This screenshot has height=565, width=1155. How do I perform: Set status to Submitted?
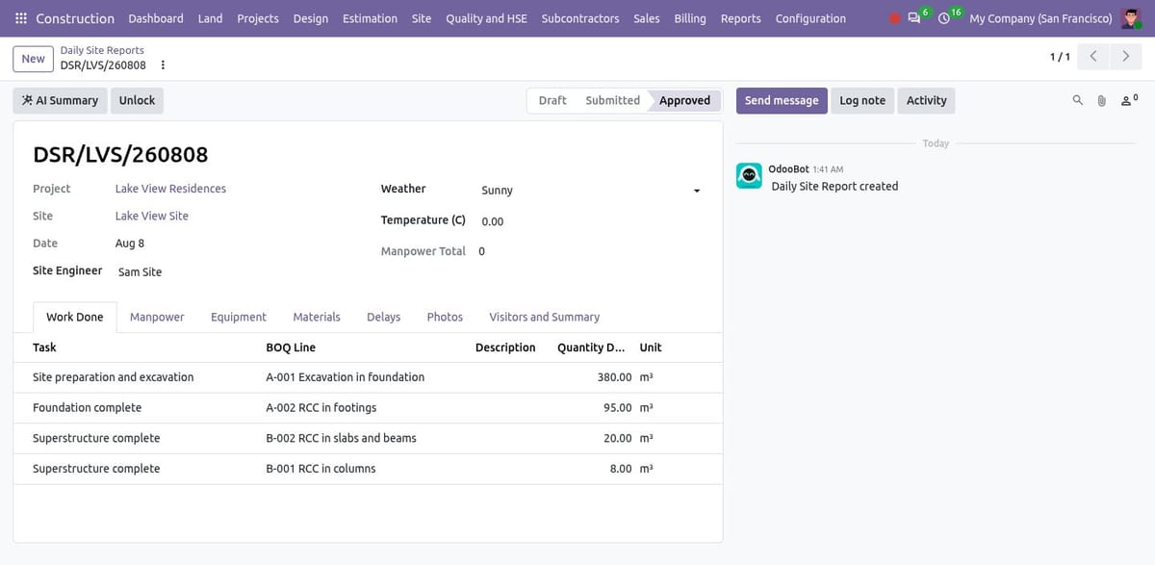[x=612, y=100]
